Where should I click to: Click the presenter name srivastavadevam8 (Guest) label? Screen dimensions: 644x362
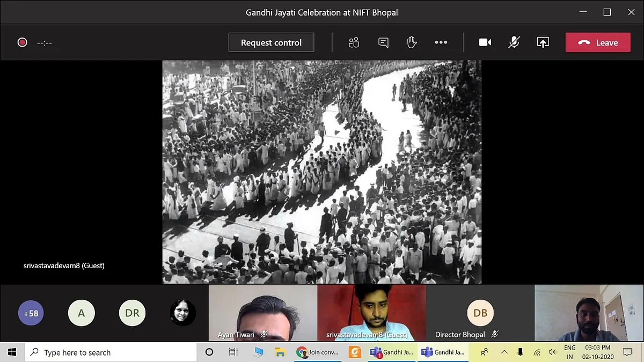tap(64, 265)
